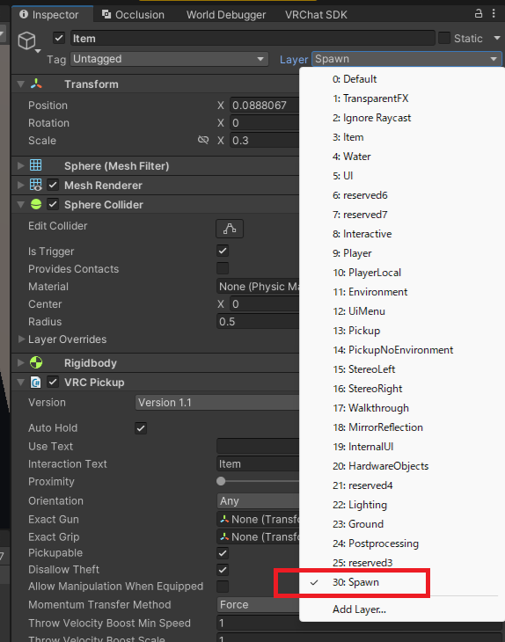This screenshot has height=642, width=505.
Task: Check Allow Manipulation When Equipped
Action: 223,587
